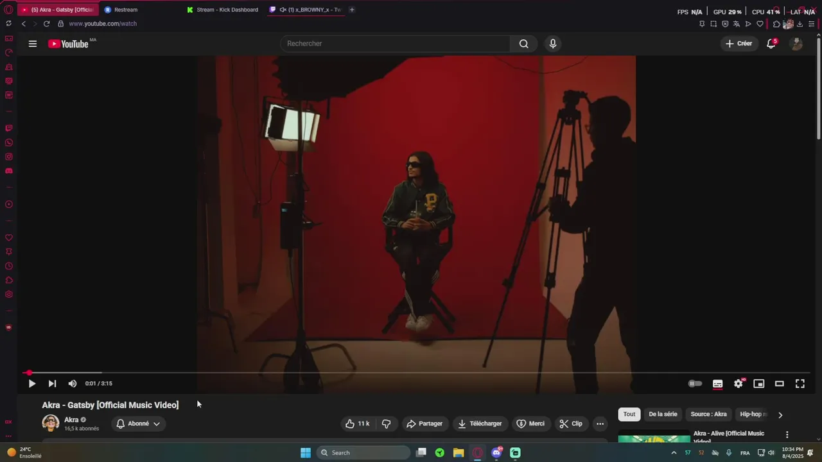
Task: Open Twitch in Opera sidebar
Action: coord(9,128)
